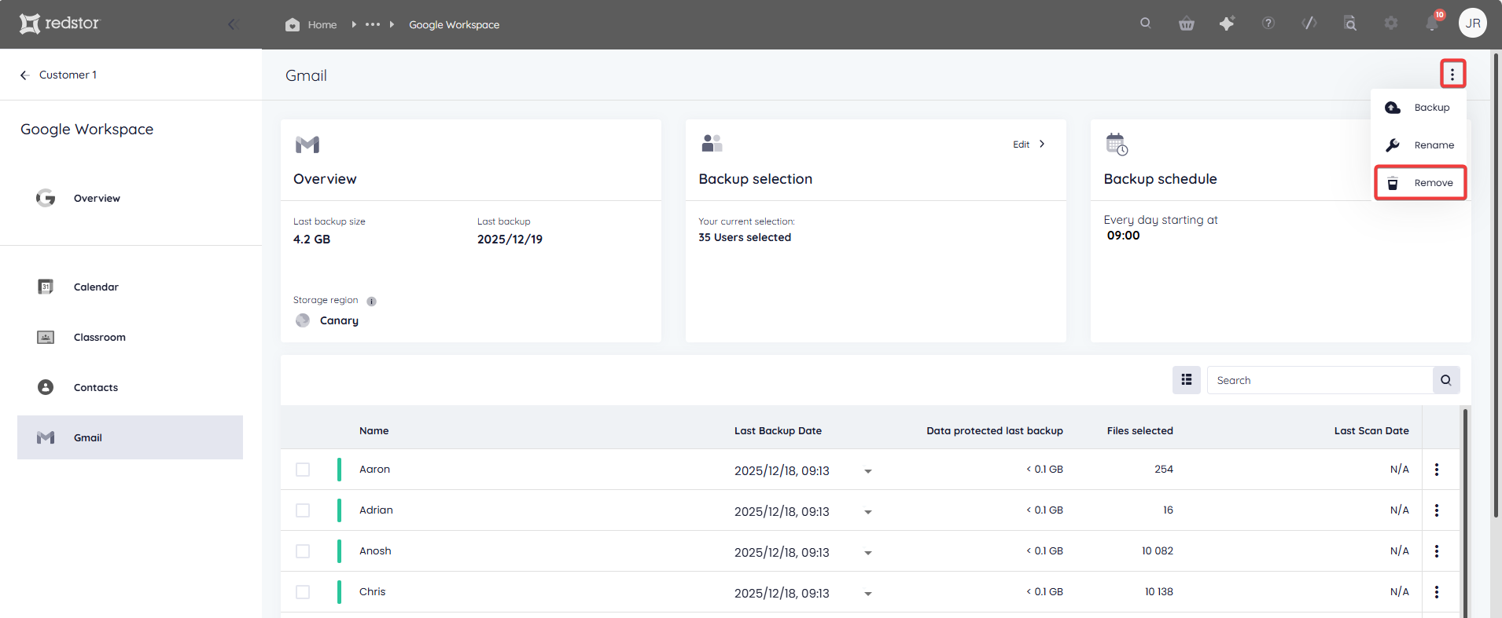Open notifications bell with badge 10
Screen dimensions: 1502x618
(1433, 23)
